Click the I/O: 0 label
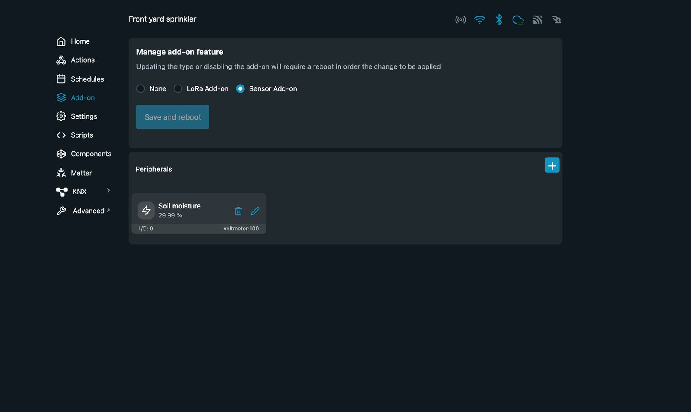 [x=146, y=229]
